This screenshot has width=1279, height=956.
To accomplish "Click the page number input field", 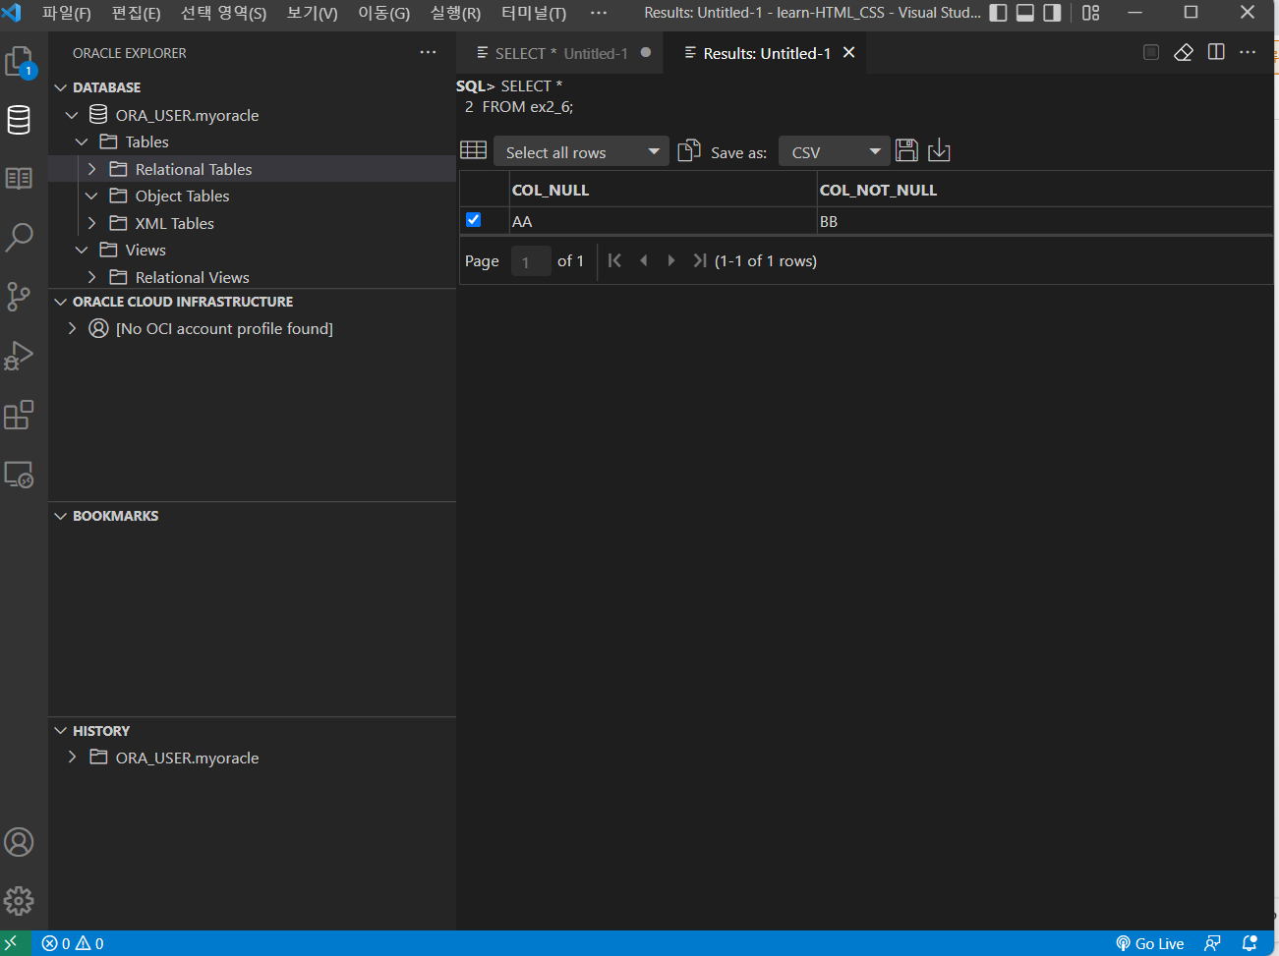I will coord(531,261).
